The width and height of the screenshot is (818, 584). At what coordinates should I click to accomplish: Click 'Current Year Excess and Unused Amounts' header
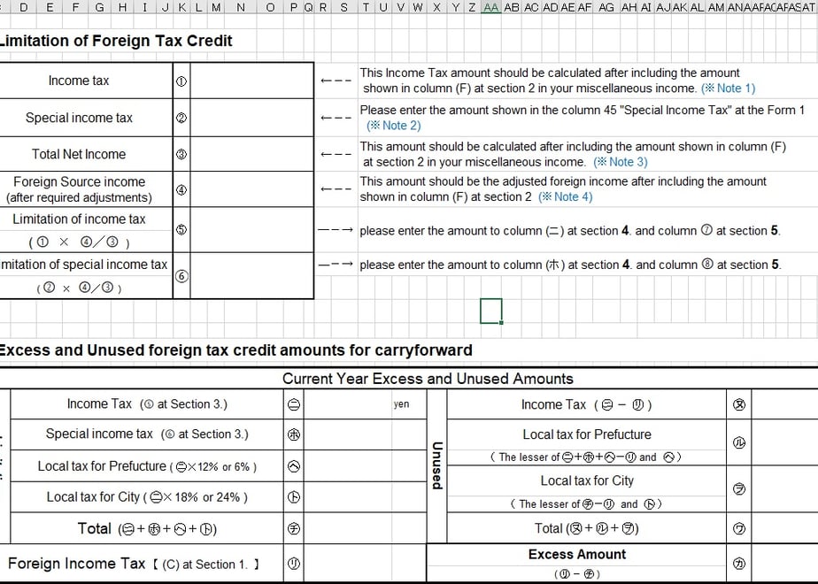428,379
